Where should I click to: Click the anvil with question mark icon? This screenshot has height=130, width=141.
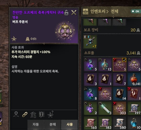pos(50,114)
